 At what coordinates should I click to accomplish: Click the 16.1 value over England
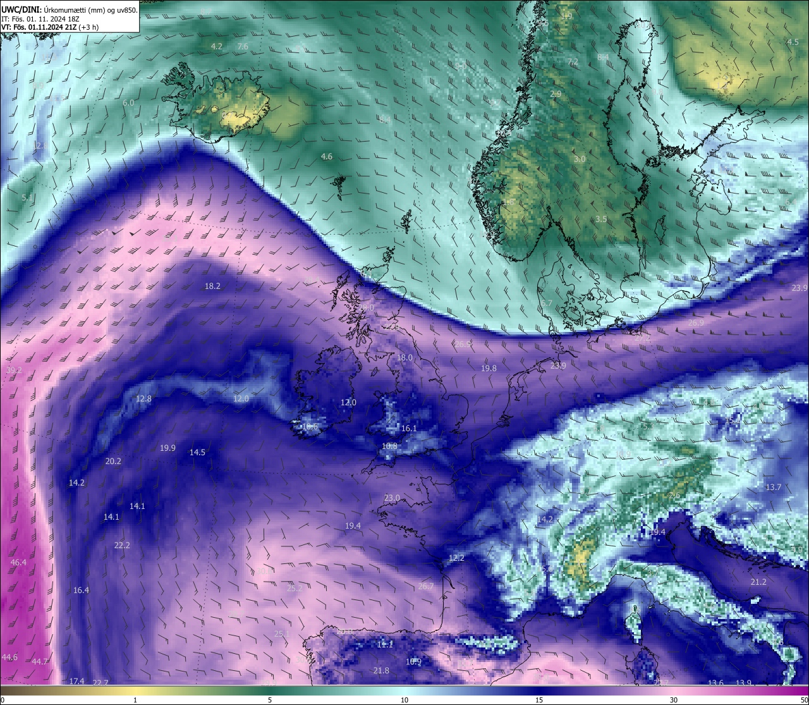(409, 428)
